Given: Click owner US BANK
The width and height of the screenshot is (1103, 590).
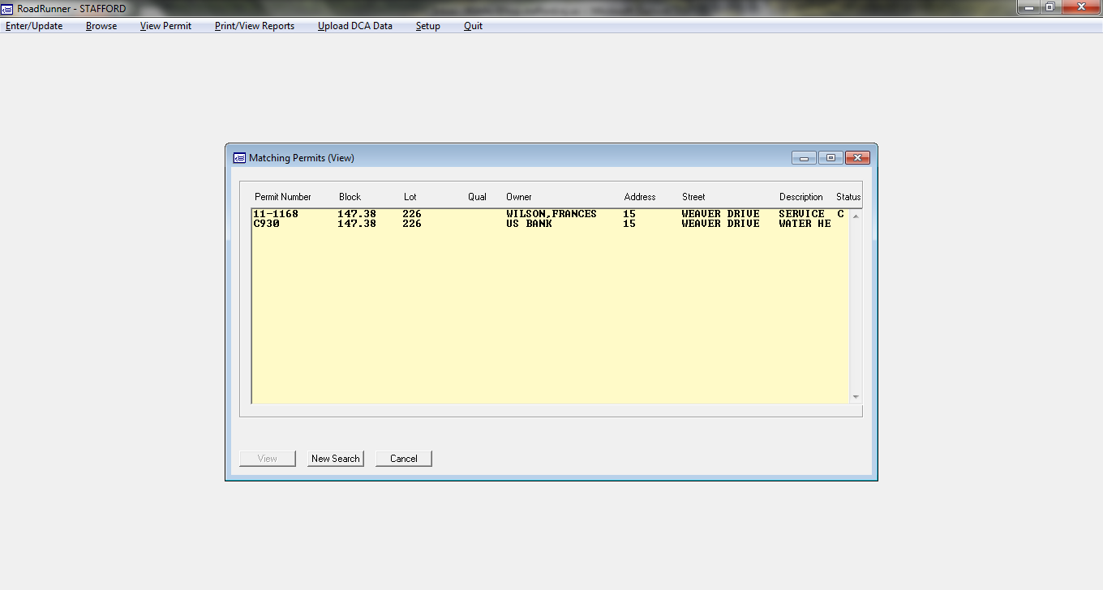Looking at the screenshot, I should click(x=529, y=224).
